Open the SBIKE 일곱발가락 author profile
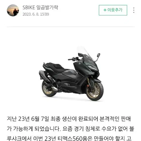Image resolution: width=141 pixels, height=141 pixels. (x=40, y=8)
